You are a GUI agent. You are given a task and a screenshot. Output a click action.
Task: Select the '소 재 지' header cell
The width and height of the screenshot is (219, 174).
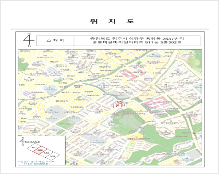(x=55, y=41)
